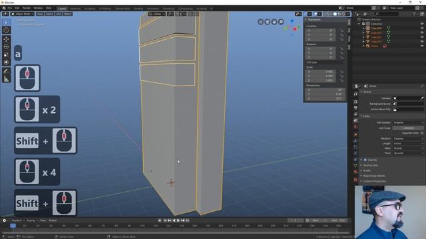Toggle viewport gizmos button
This screenshot has height=239, width=426.
305,14
